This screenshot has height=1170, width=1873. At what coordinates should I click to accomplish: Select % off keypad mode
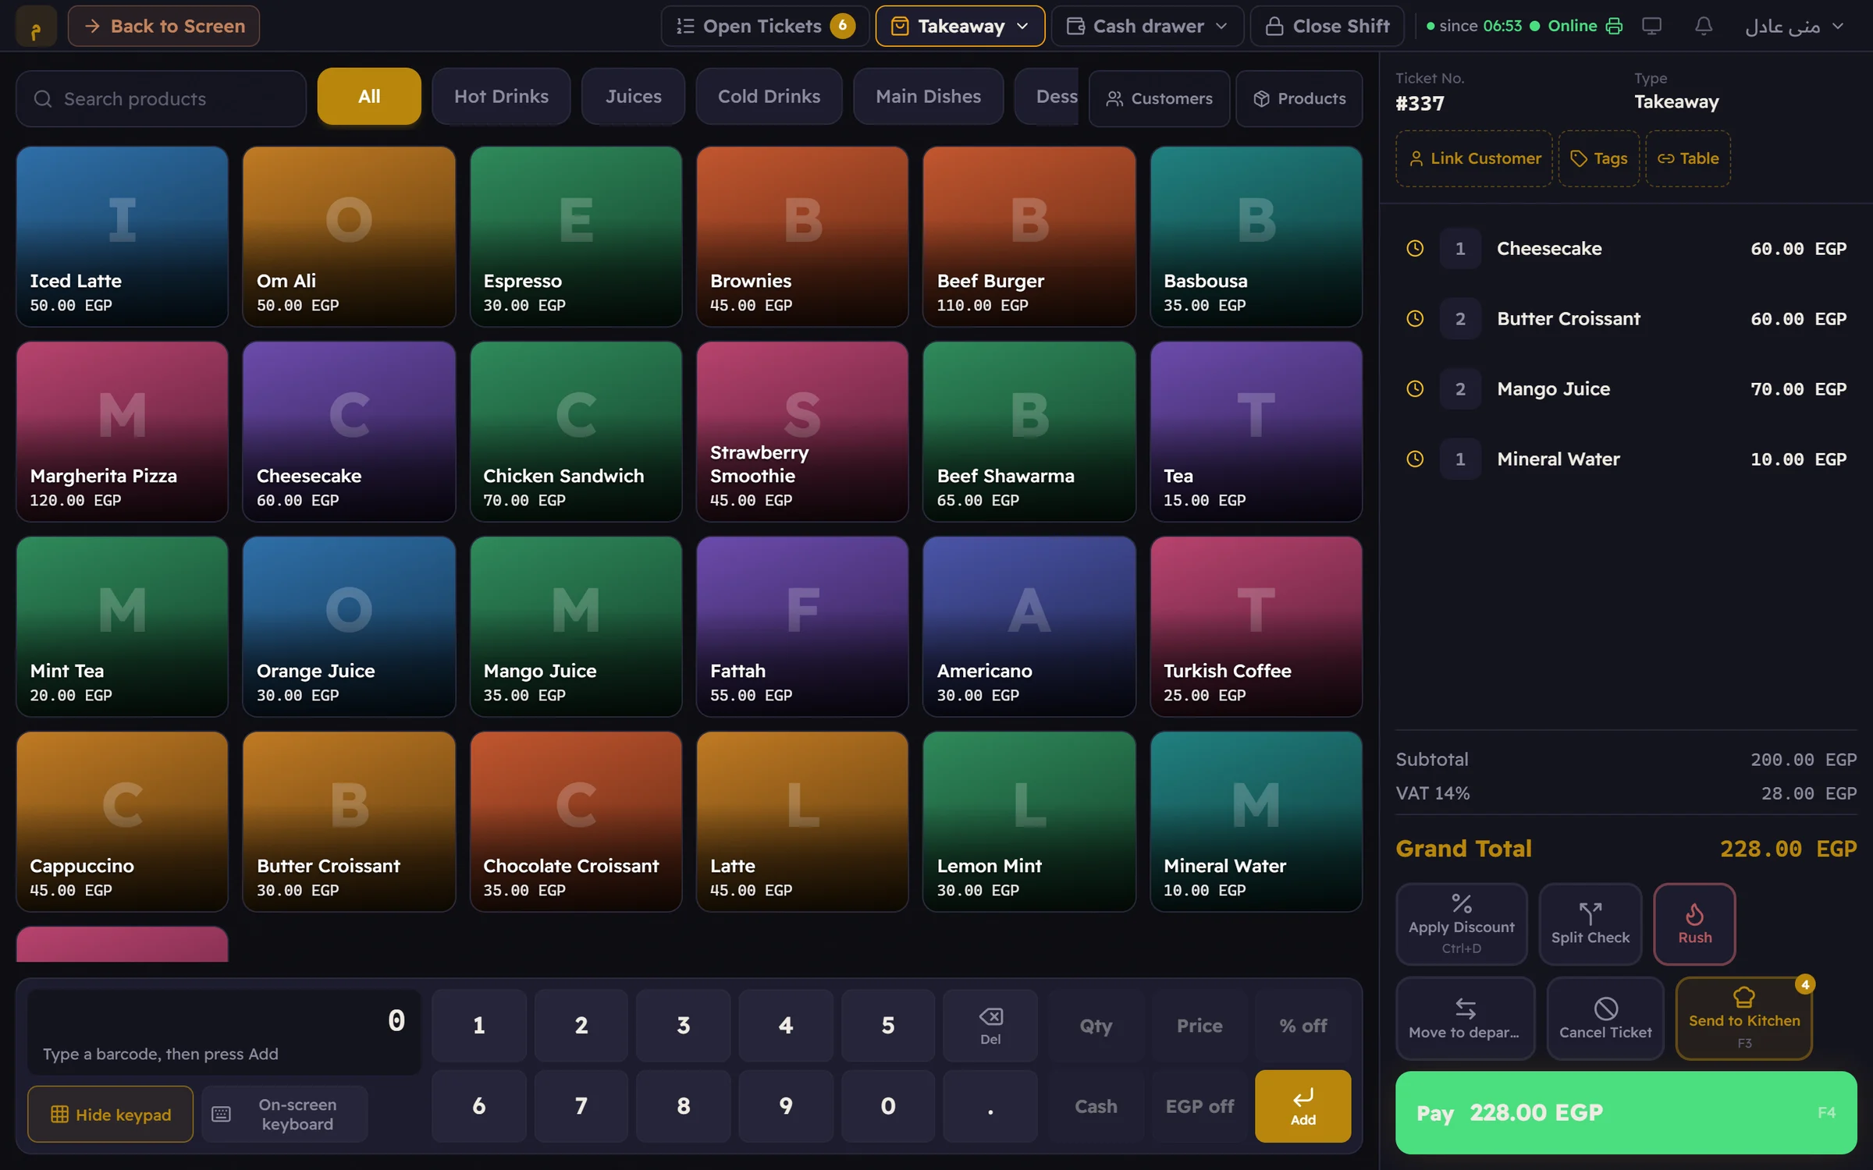tap(1303, 1026)
